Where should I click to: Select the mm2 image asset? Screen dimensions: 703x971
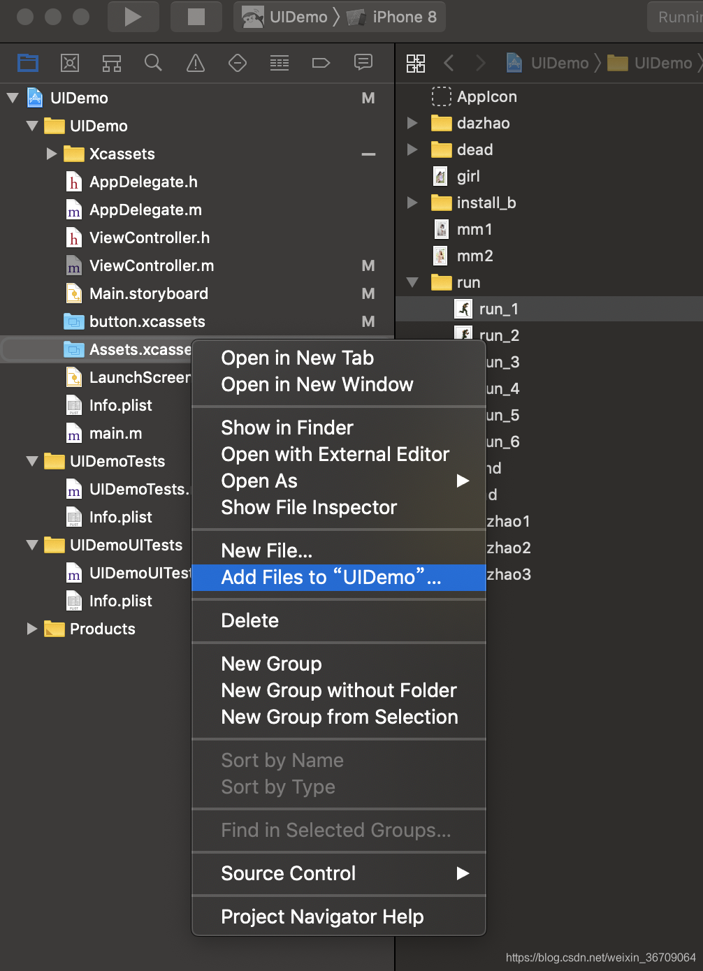(475, 256)
